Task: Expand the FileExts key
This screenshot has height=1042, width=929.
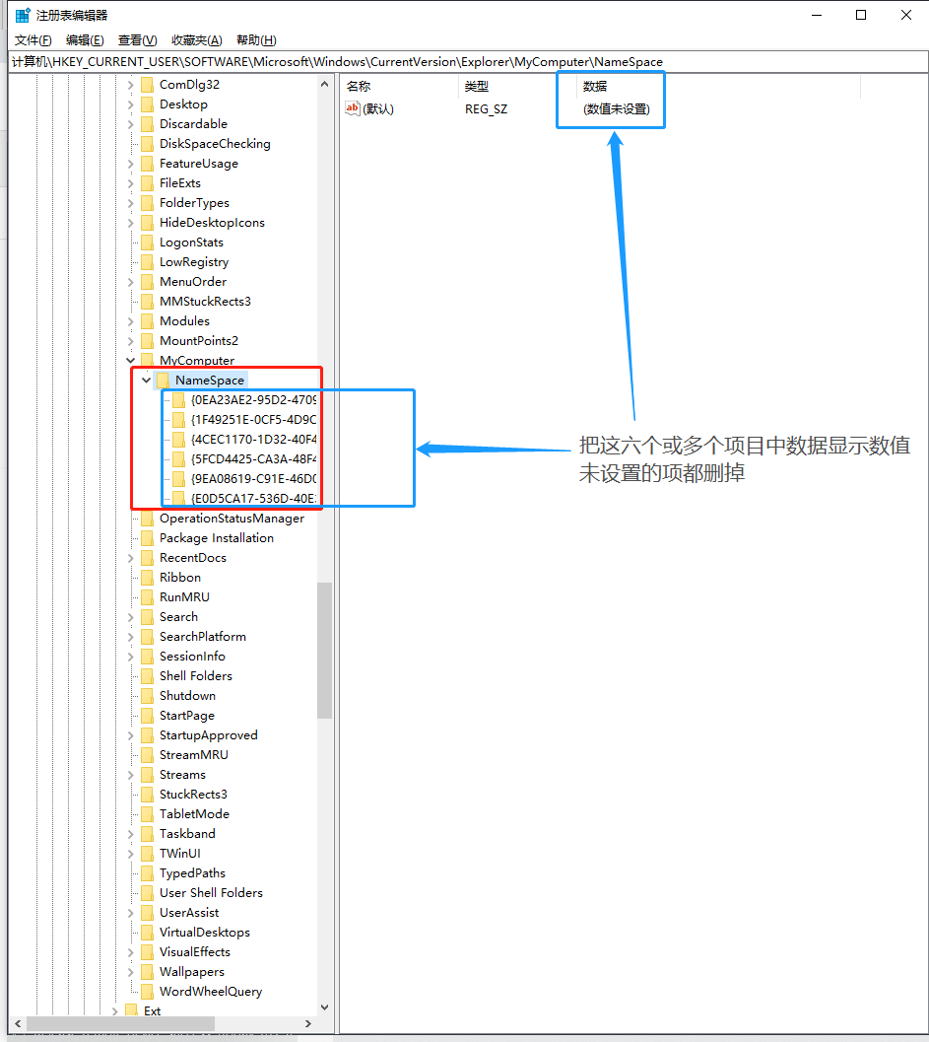Action: (131, 183)
